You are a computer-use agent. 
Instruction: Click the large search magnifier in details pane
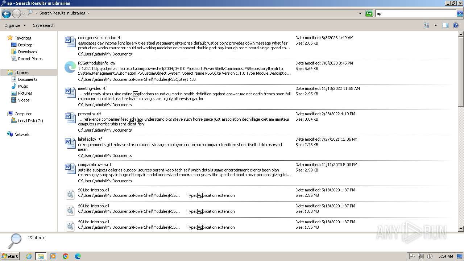pos(15,241)
